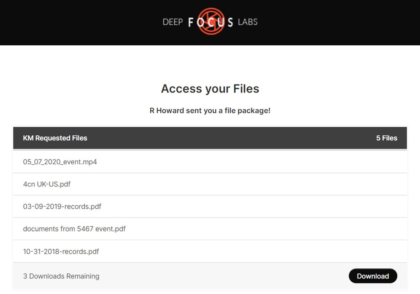Click the UK-US part of the PDF name

50,184
